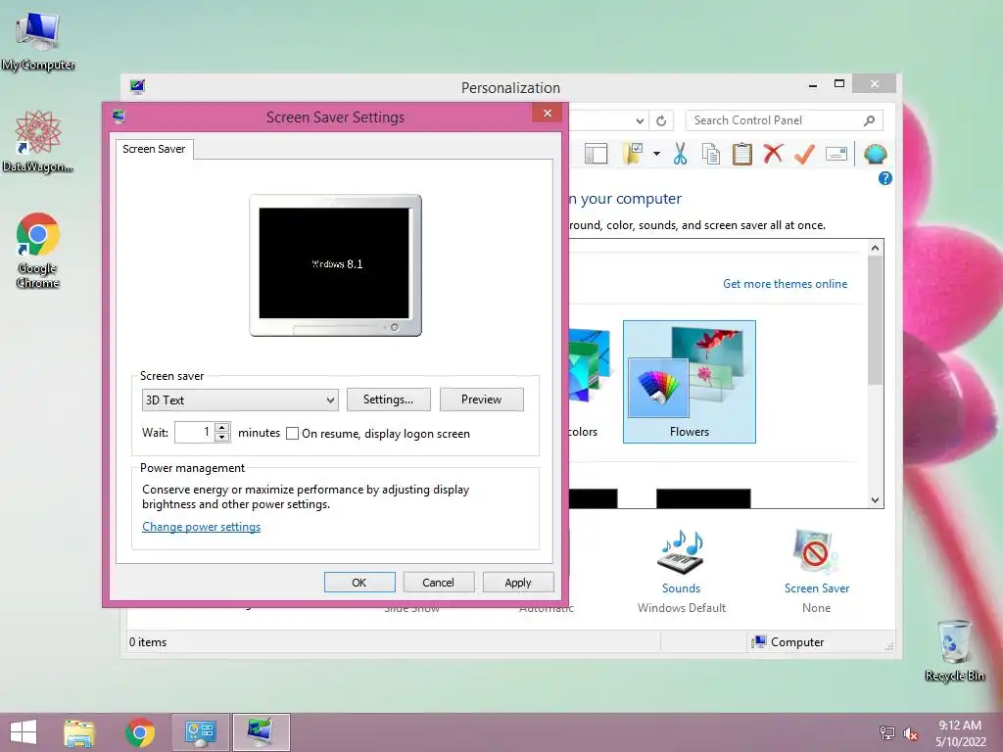Click themes list scroll up arrow
The image size is (1003, 752).
pyautogui.click(x=875, y=248)
